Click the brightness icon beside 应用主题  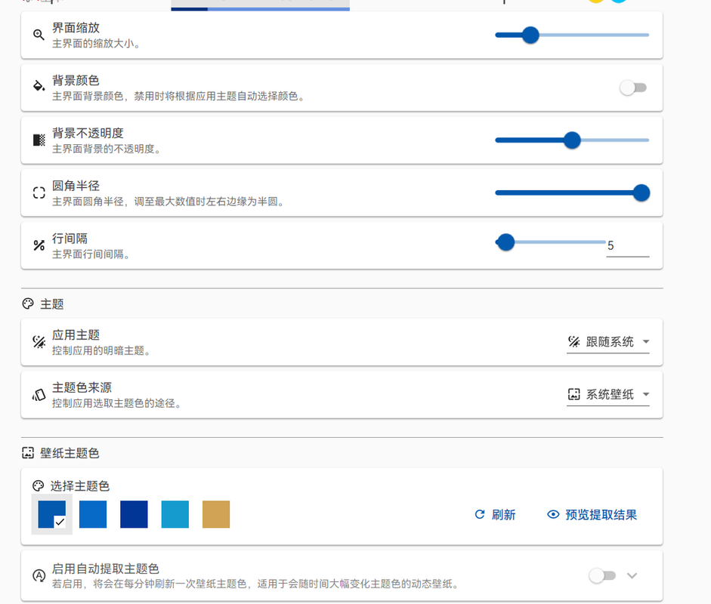tap(39, 342)
